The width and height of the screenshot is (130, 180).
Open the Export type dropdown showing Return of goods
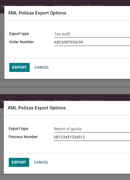(92, 129)
